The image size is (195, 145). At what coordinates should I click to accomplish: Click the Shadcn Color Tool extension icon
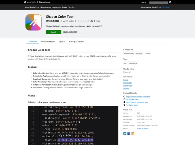[x=33, y=22]
